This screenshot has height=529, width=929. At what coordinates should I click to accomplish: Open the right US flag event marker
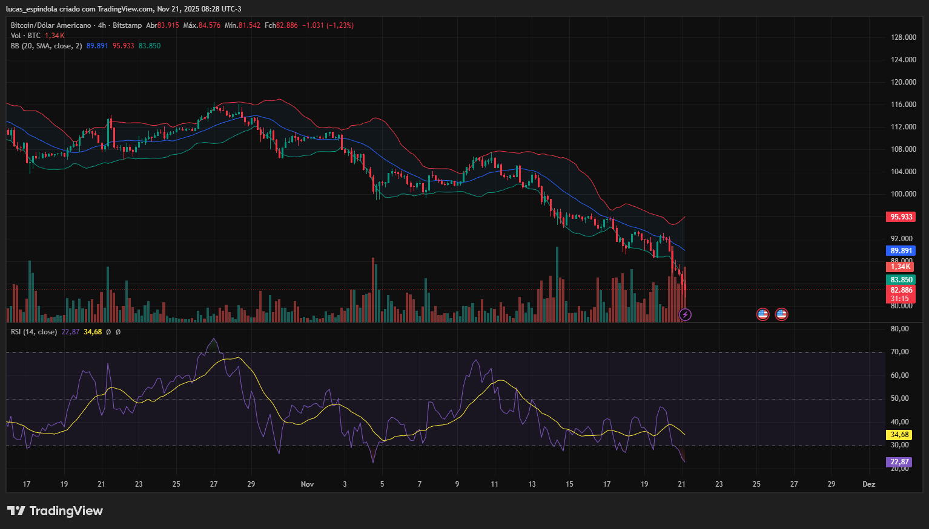[x=781, y=314]
